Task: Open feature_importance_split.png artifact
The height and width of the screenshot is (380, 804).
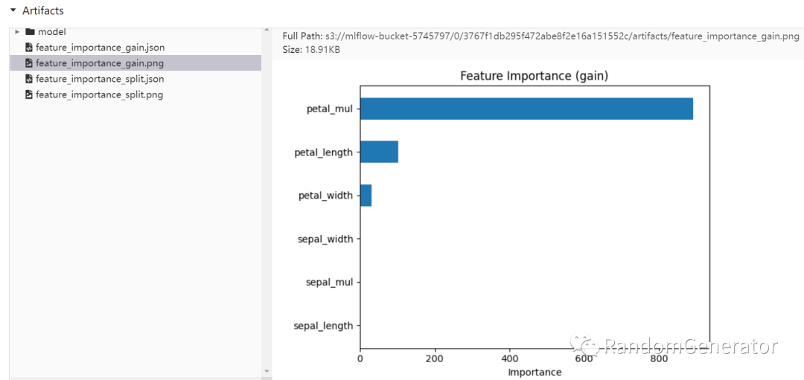Action: (99, 94)
